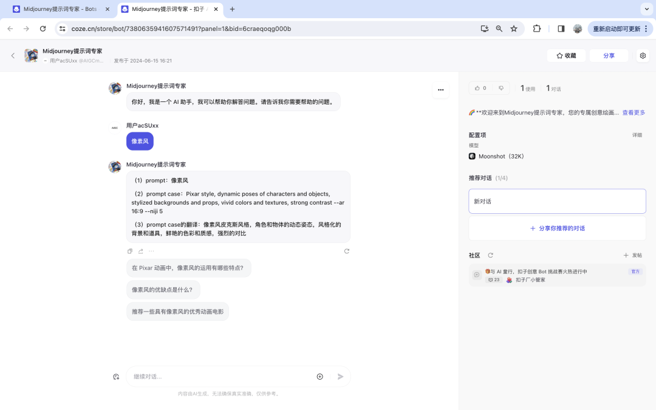Click the 1 对话 conversation count

(553, 88)
